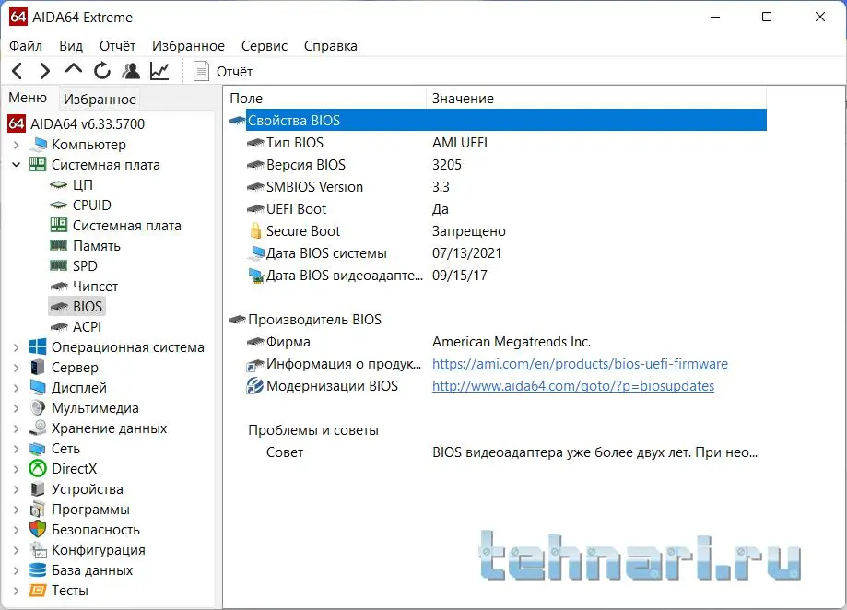Expand the Сеть tree node
This screenshot has width=847, height=610.
pyautogui.click(x=17, y=449)
